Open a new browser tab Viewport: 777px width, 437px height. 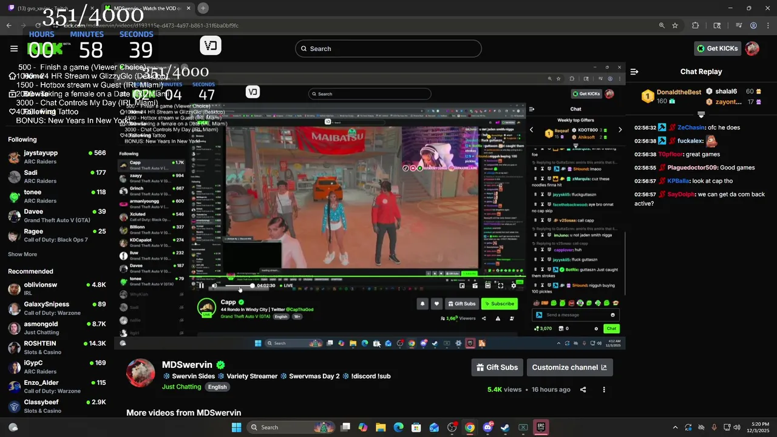coord(203,8)
